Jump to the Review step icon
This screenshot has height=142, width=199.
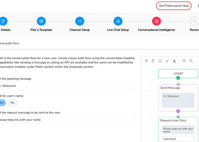[195, 21]
